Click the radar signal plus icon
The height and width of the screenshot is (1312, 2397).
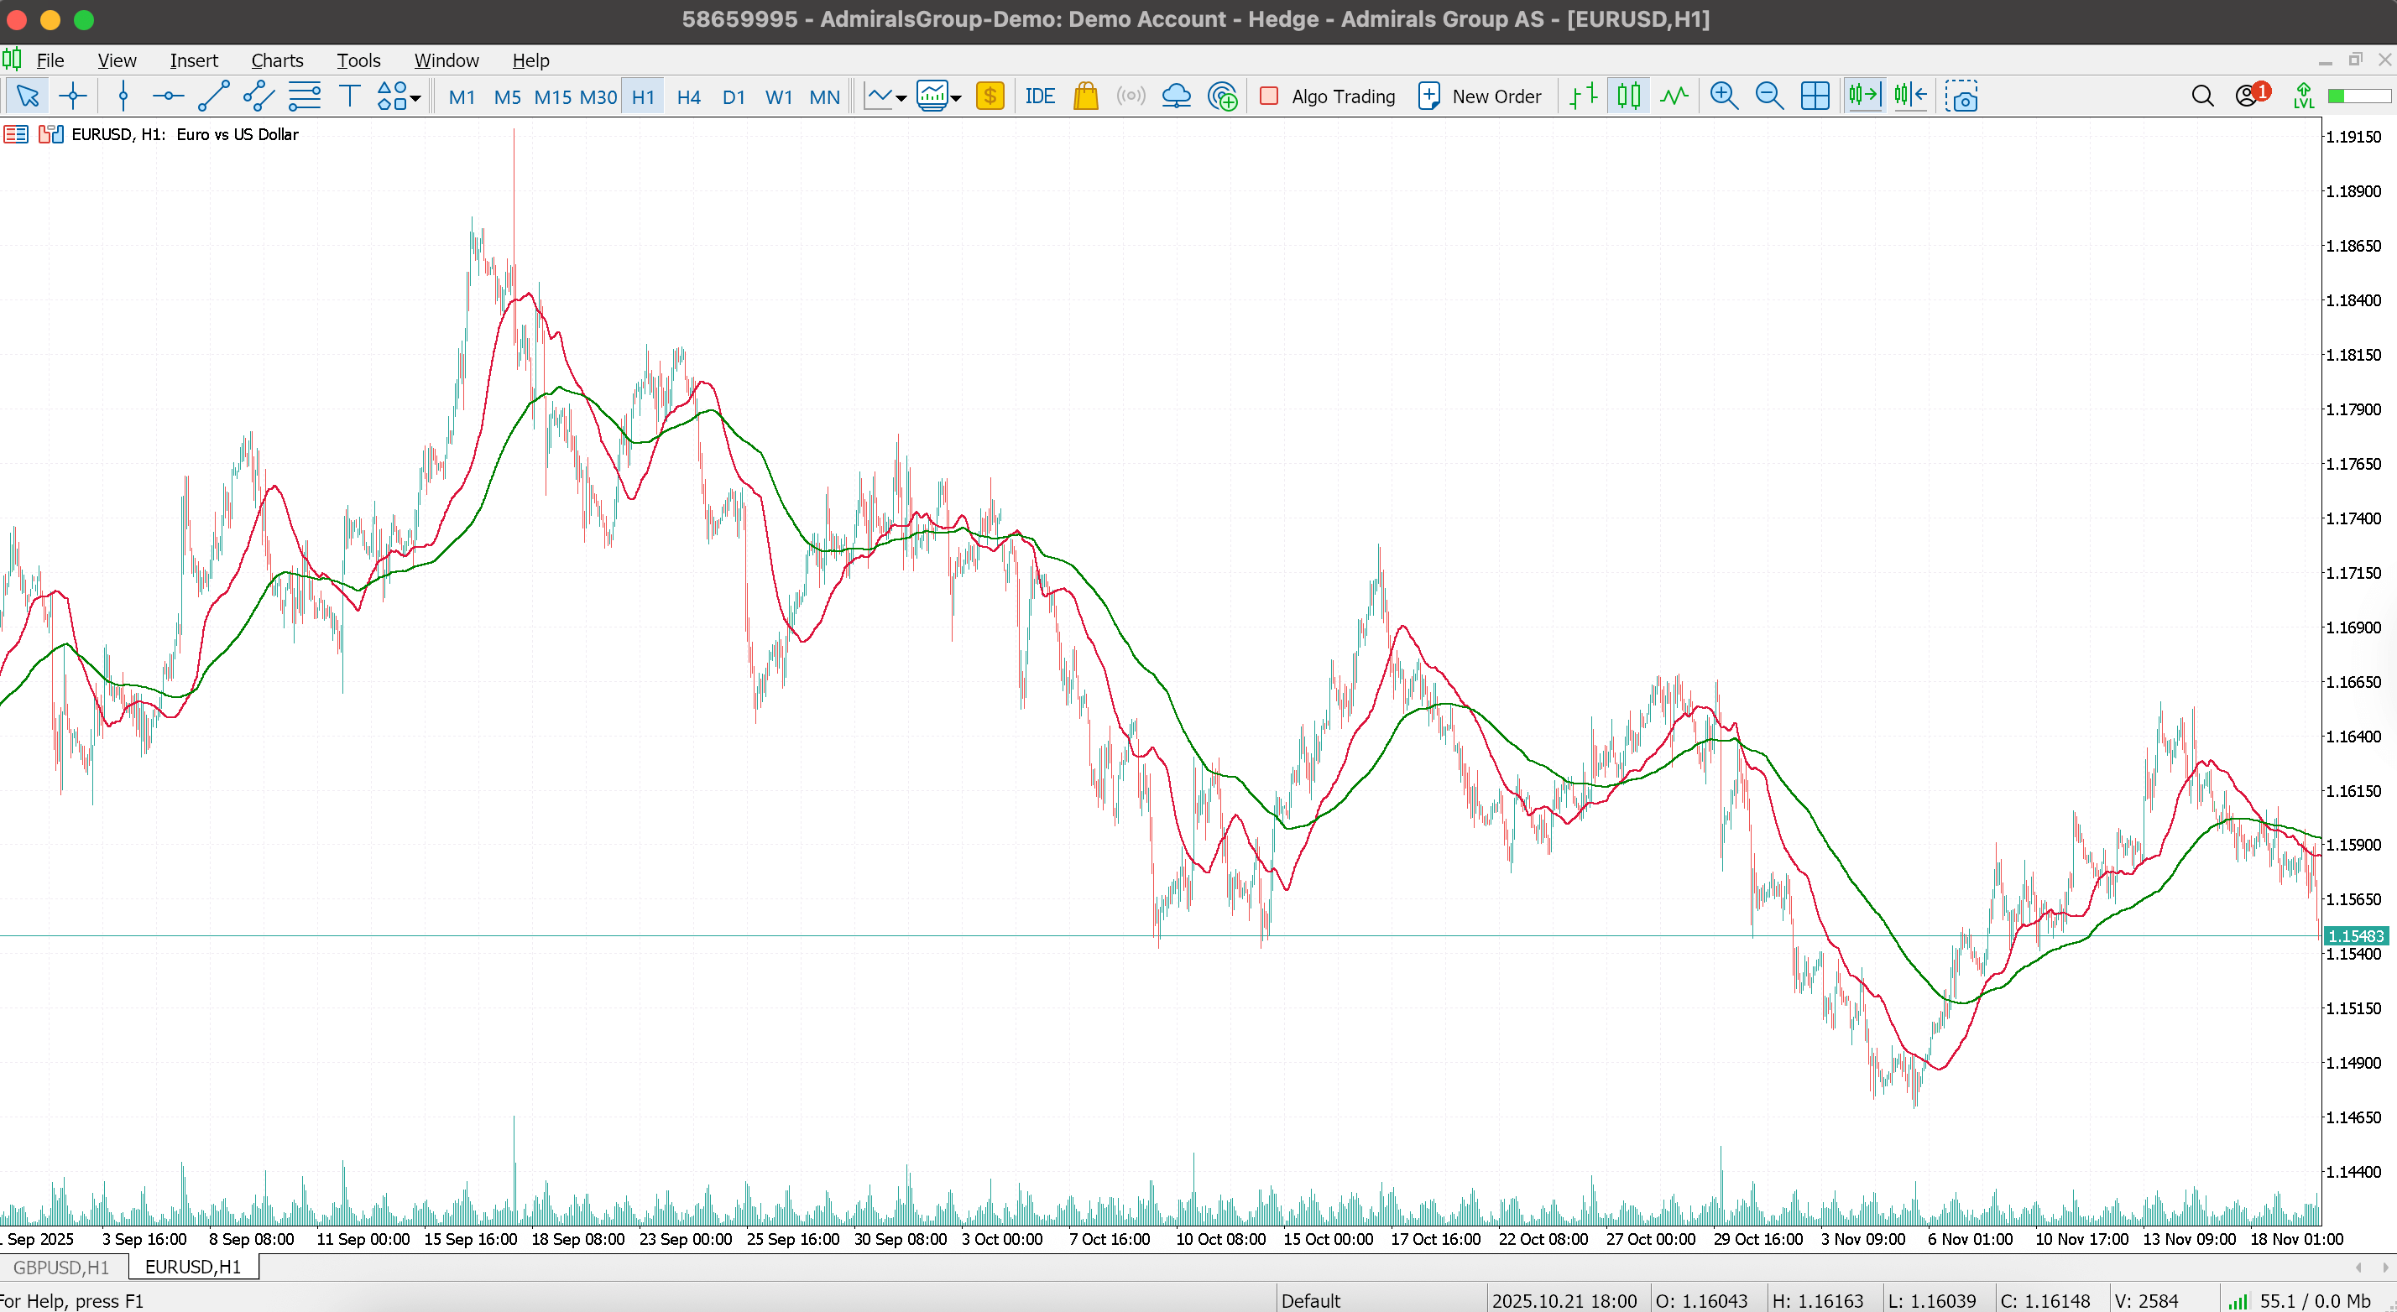click(x=1223, y=96)
